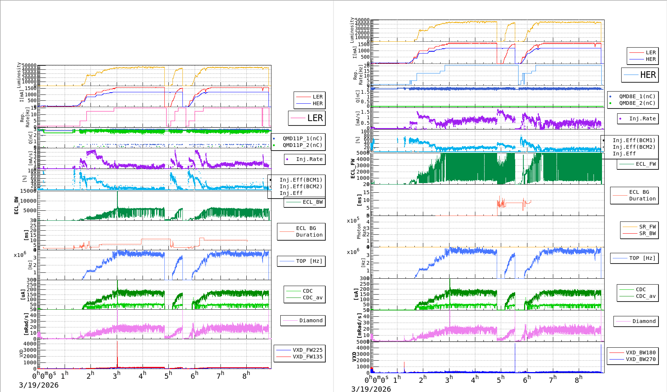This screenshot has width=667, height=392.
Task: Click the red LER line swatch in right legend
Action: coord(636,53)
